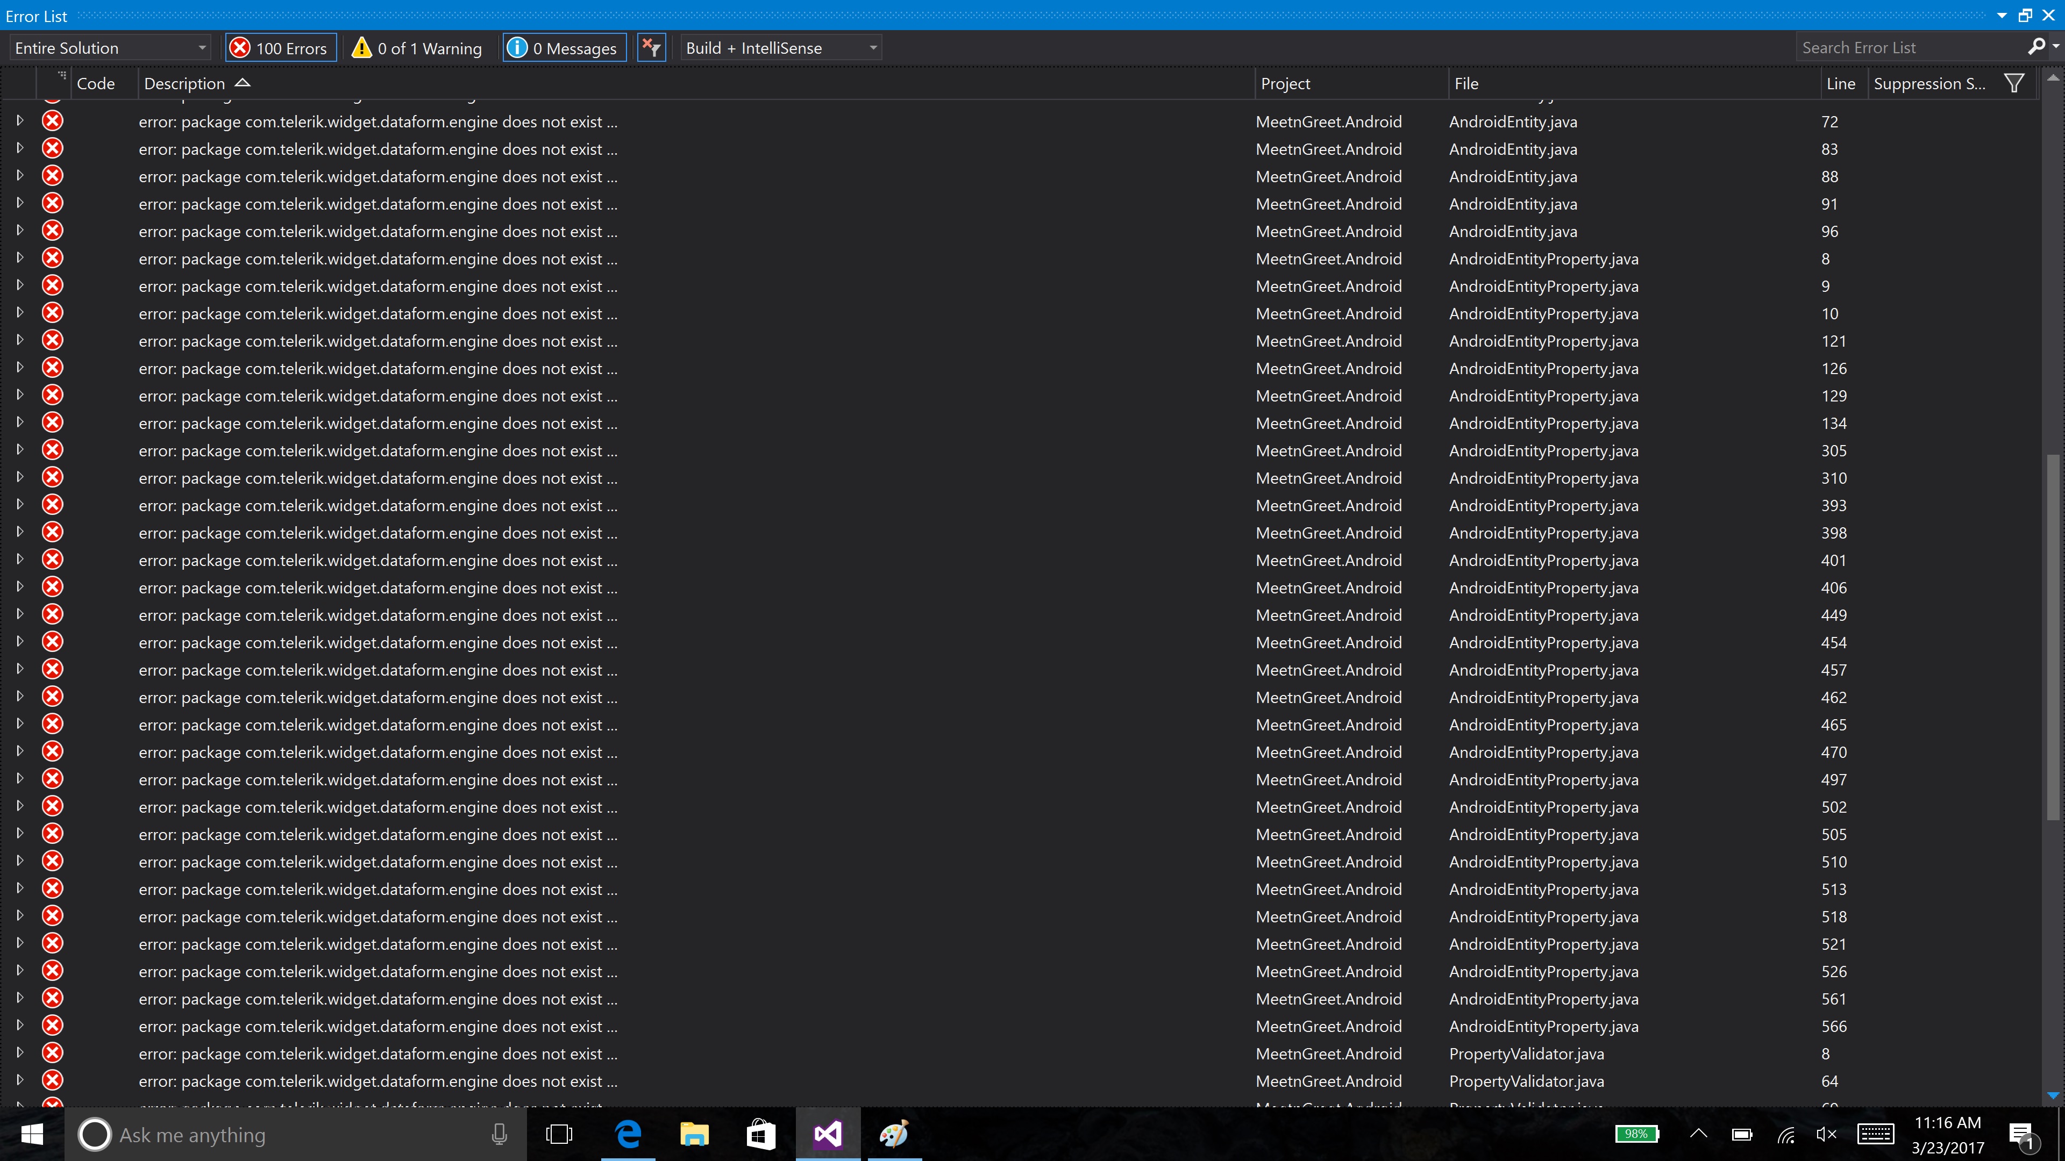Screen dimensions: 2065x1161
Task: Click the error icon for PropertyValidator.java line 8
Action: point(53,1053)
